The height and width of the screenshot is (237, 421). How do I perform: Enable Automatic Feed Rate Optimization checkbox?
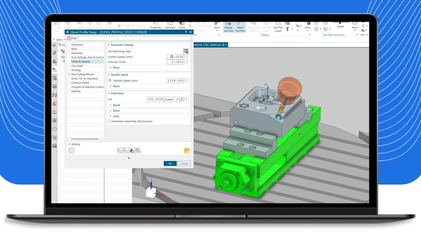[110, 121]
